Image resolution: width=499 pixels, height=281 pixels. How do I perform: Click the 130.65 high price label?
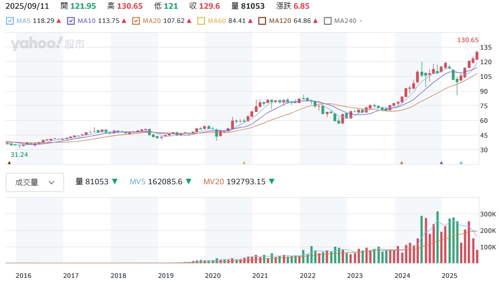click(468, 40)
